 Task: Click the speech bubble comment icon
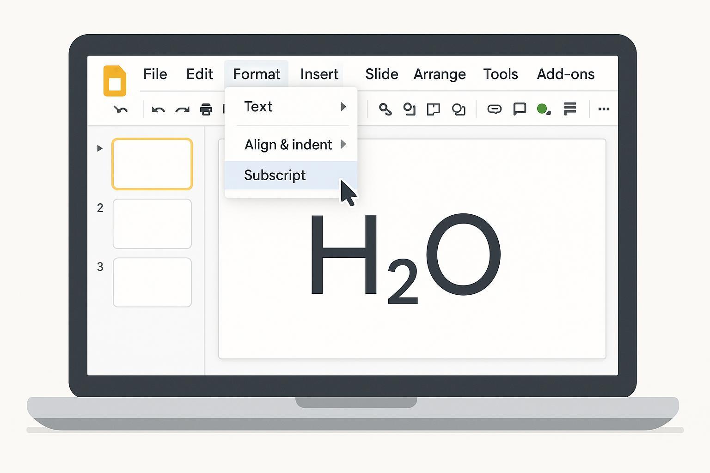click(x=520, y=109)
